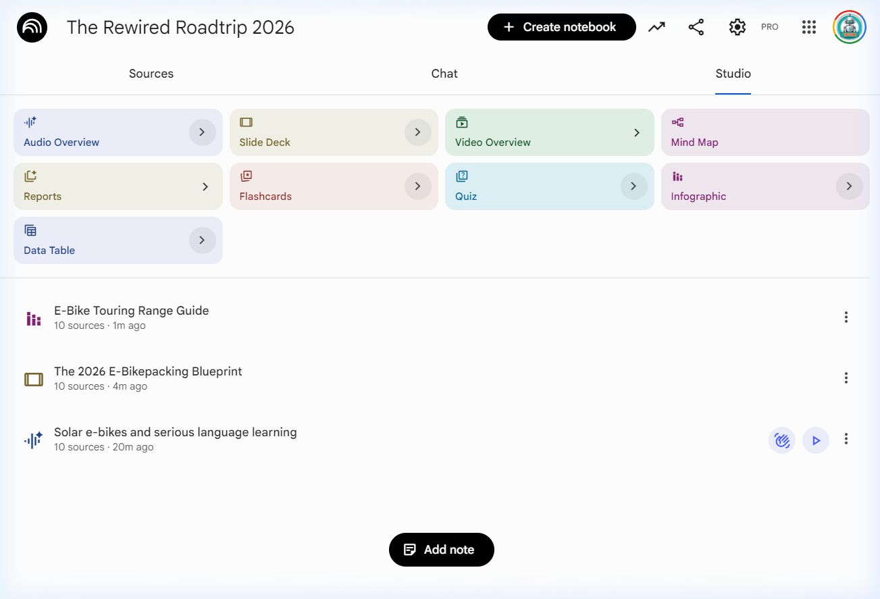Screen dimensions: 880x599
Task: Expand the Data Table options arrow
Action: [x=202, y=240]
